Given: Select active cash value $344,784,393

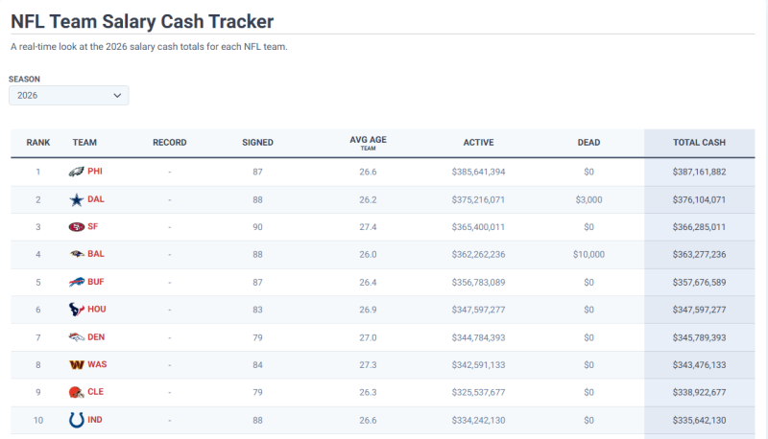Looking at the screenshot, I should [x=478, y=337].
